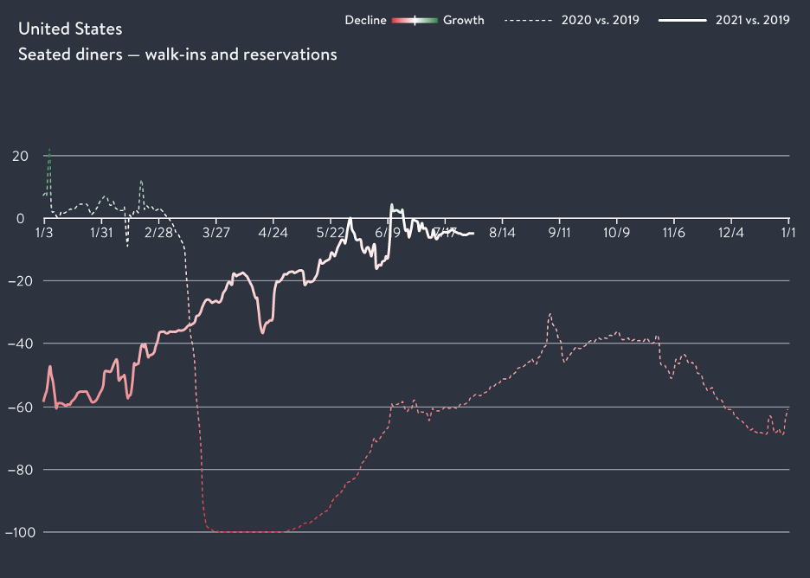This screenshot has height=578, width=810.
Task: Click the solid white line sample in the legend
Action: [x=683, y=20]
